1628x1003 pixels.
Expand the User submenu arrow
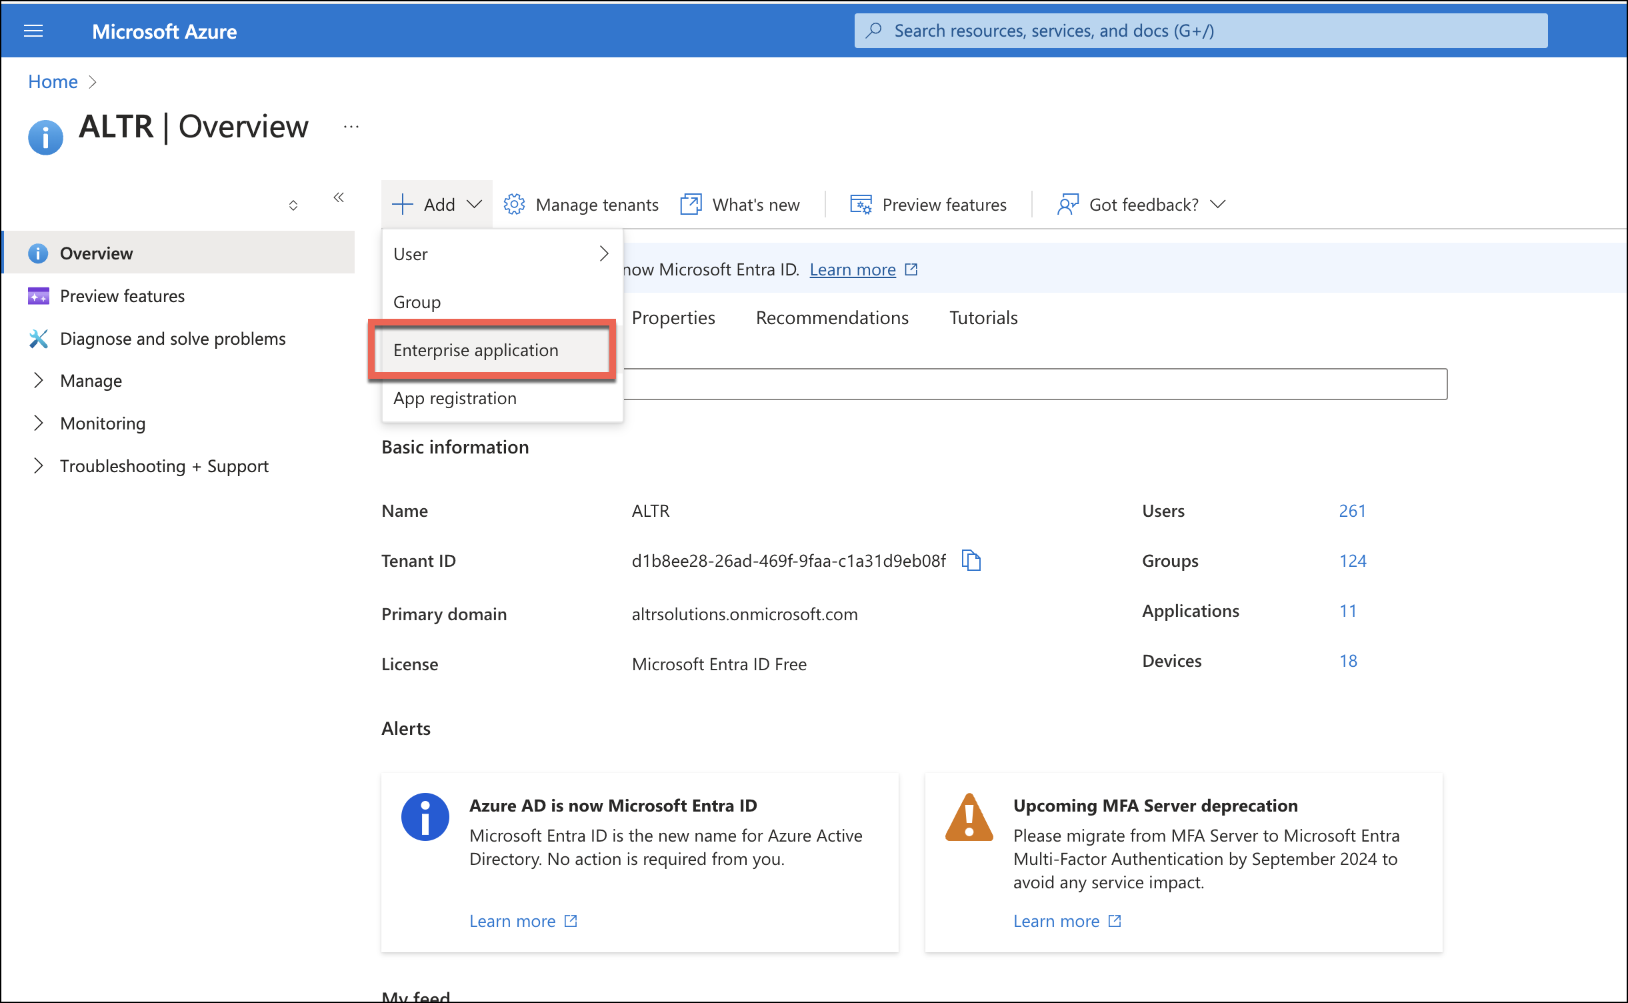(603, 253)
